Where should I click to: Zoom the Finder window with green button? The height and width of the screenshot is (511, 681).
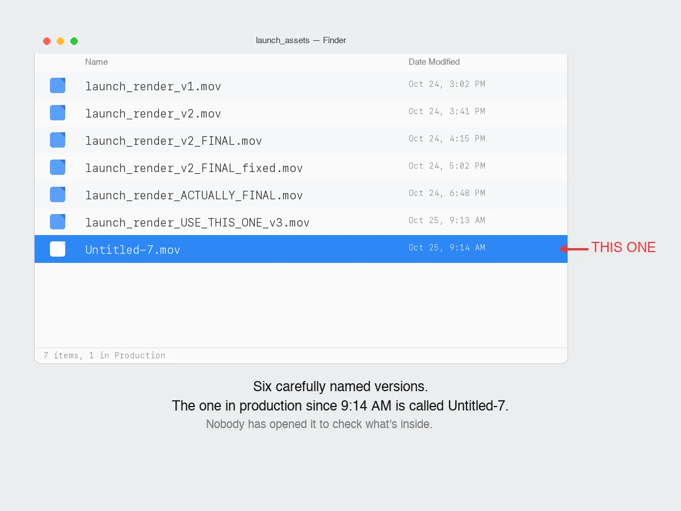click(x=74, y=41)
